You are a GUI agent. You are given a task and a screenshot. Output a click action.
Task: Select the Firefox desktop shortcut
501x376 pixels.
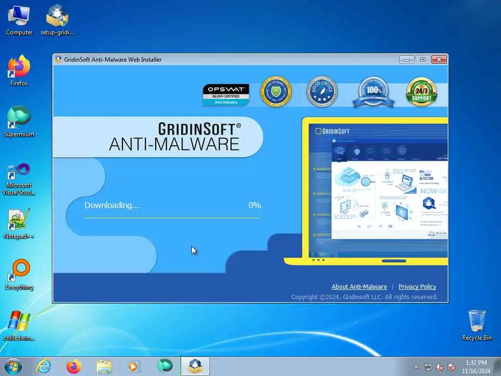tap(19, 70)
